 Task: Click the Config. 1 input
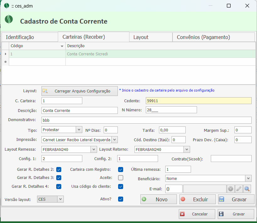(x=62, y=159)
